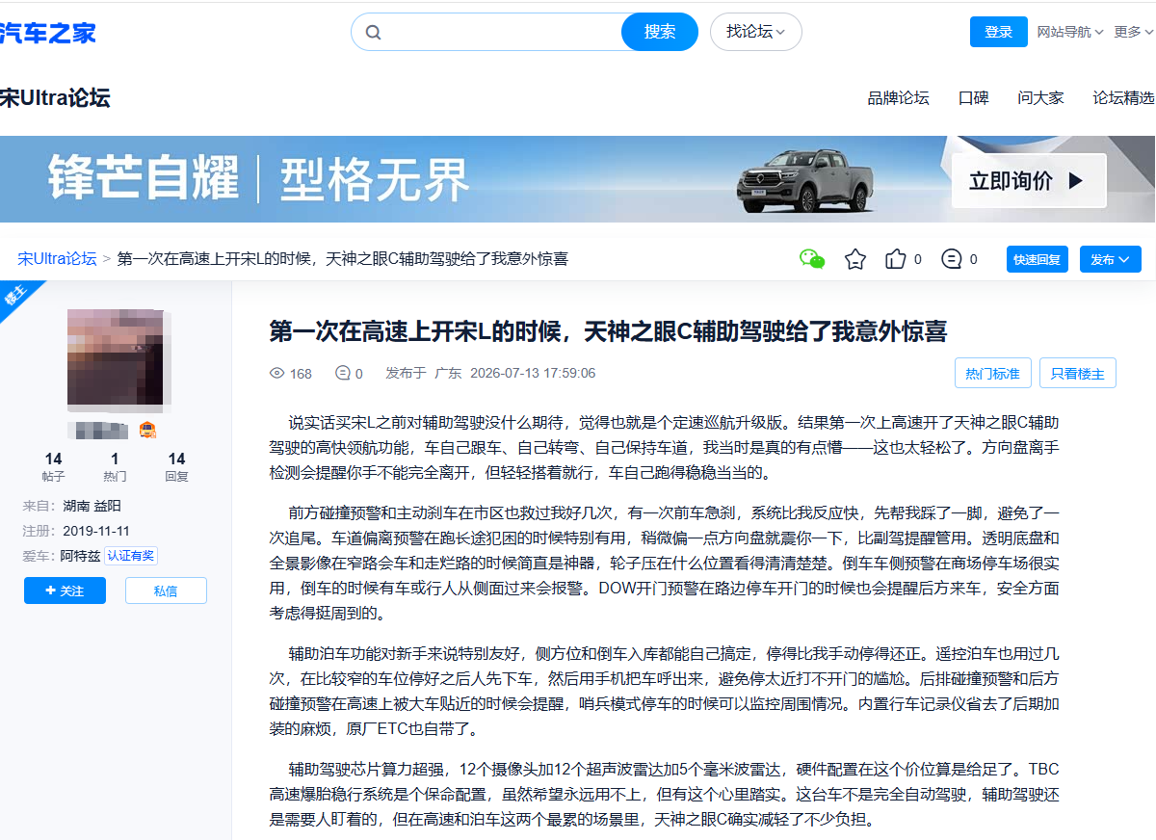
Task: Click the reply count icon under the title
Action: 342,374
